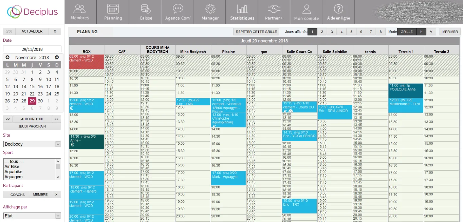Click the Deciplus logo
This screenshot has width=463, height=222.
pyautogui.click(x=32, y=12)
